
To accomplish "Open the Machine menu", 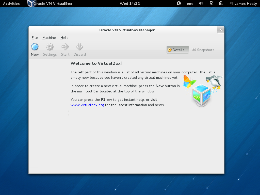I will [x=49, y=38].
